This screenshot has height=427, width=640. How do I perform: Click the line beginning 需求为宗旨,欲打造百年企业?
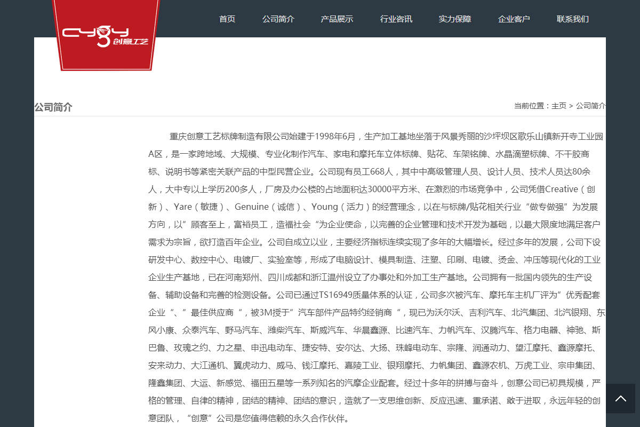374,242
